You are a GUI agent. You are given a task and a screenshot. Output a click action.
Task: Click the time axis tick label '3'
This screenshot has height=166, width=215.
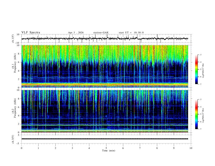(x=72, y=148)
